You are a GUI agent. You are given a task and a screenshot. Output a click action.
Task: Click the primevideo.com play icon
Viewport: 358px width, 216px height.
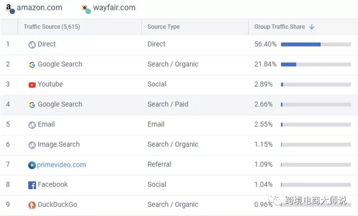pos(32,165)
